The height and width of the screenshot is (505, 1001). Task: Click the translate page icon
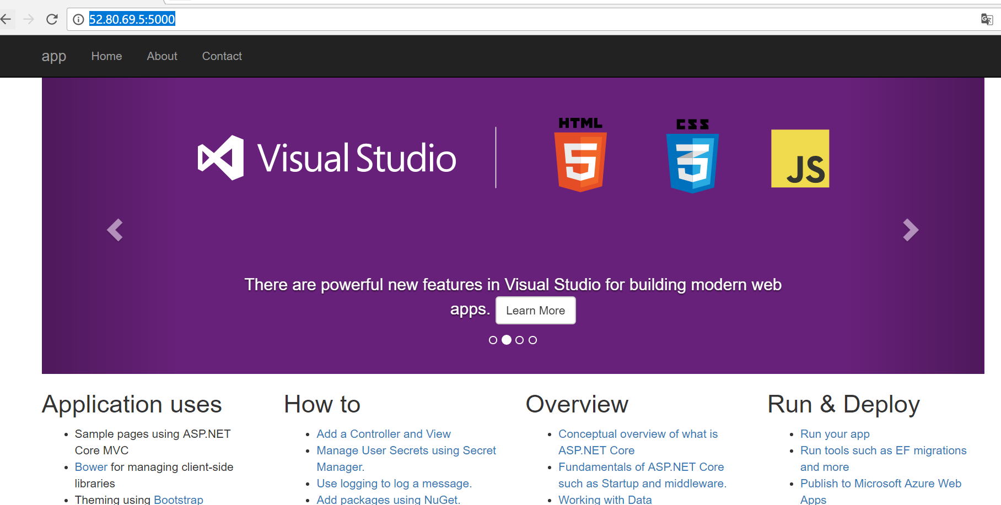coord(987,19)
